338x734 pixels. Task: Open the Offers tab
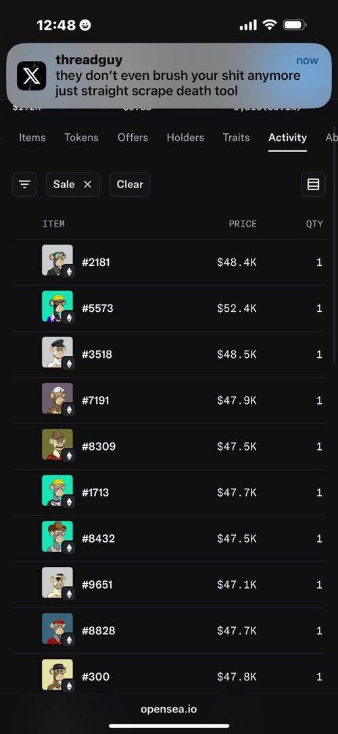pos(132,137)
